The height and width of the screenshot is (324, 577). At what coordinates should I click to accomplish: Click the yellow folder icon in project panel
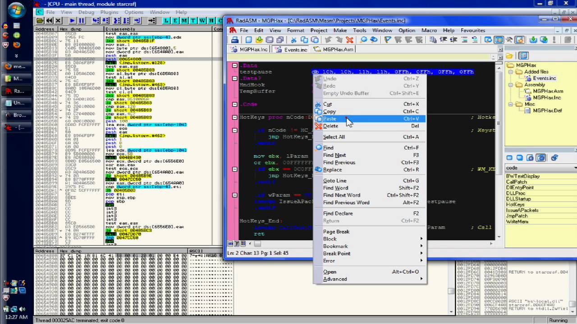pos(509,56)
